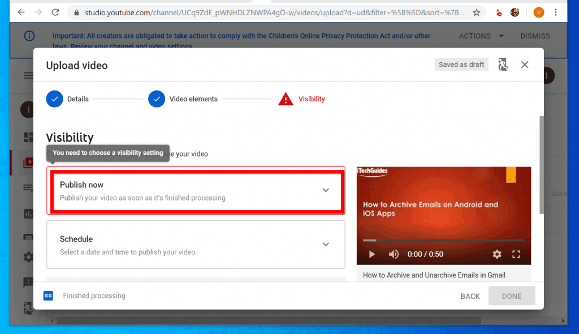
Task: Click the blue checkmark next to Details
Action: point(55,99)
